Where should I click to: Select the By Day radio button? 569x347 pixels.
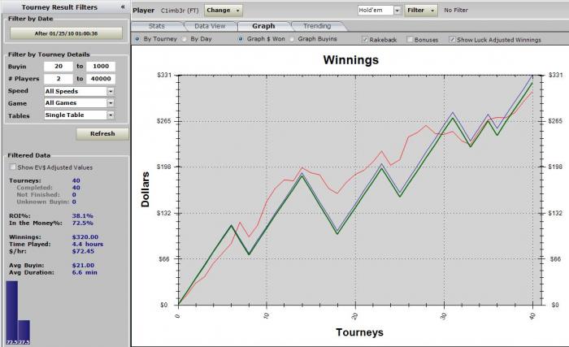[185, 38]
